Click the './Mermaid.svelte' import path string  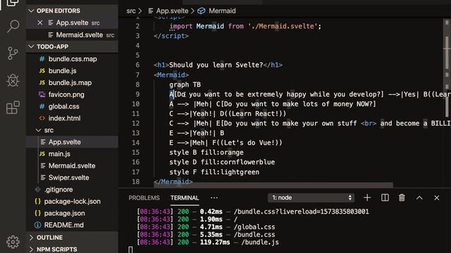[283, 26]
